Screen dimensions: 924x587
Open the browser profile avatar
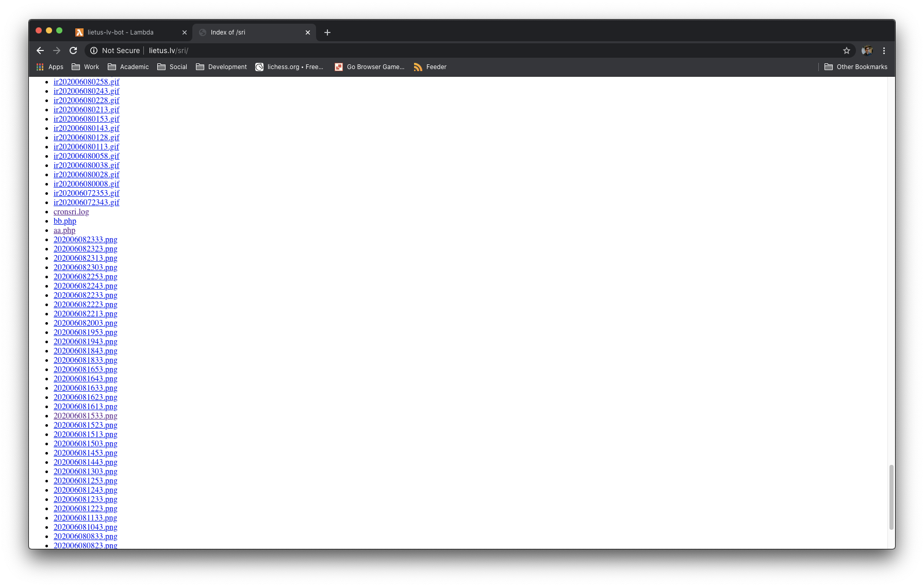pos(866,51)
